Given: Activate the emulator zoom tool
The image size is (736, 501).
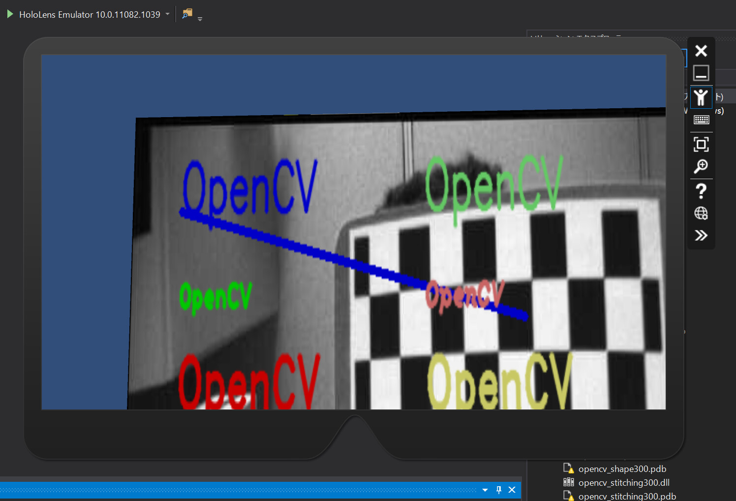Looking at the screenshot, I should pos(701,166).
